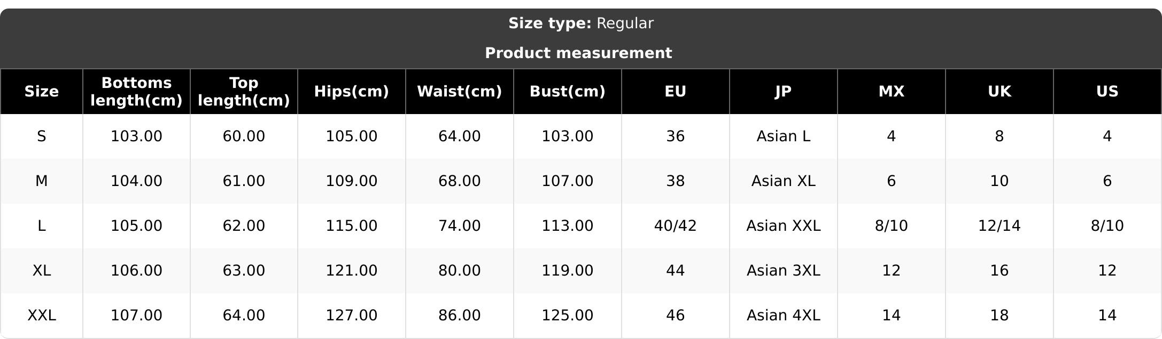Click the US column header
Image resolution: width=1162 pixels, height=339 pixels.
1107,92
